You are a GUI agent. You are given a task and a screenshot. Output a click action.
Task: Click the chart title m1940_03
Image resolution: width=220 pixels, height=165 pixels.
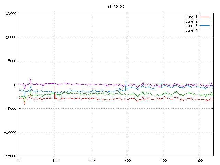click(115, 7)
